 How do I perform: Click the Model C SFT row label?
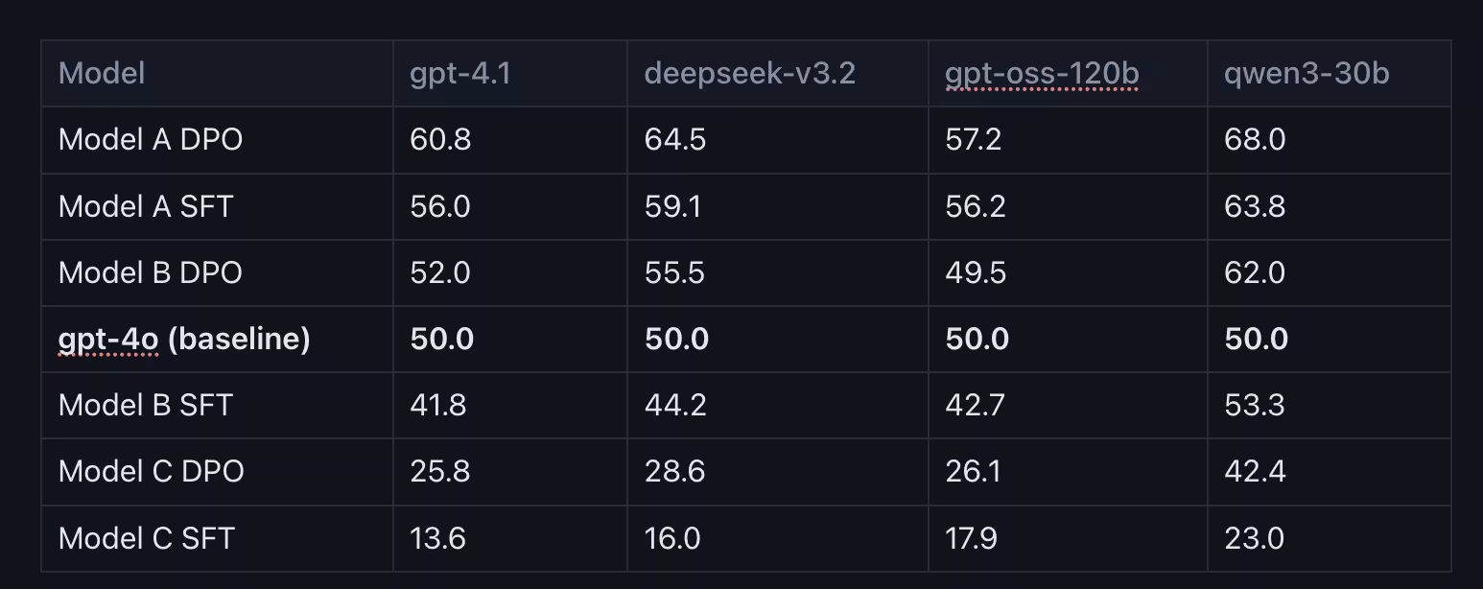[147, 538]
